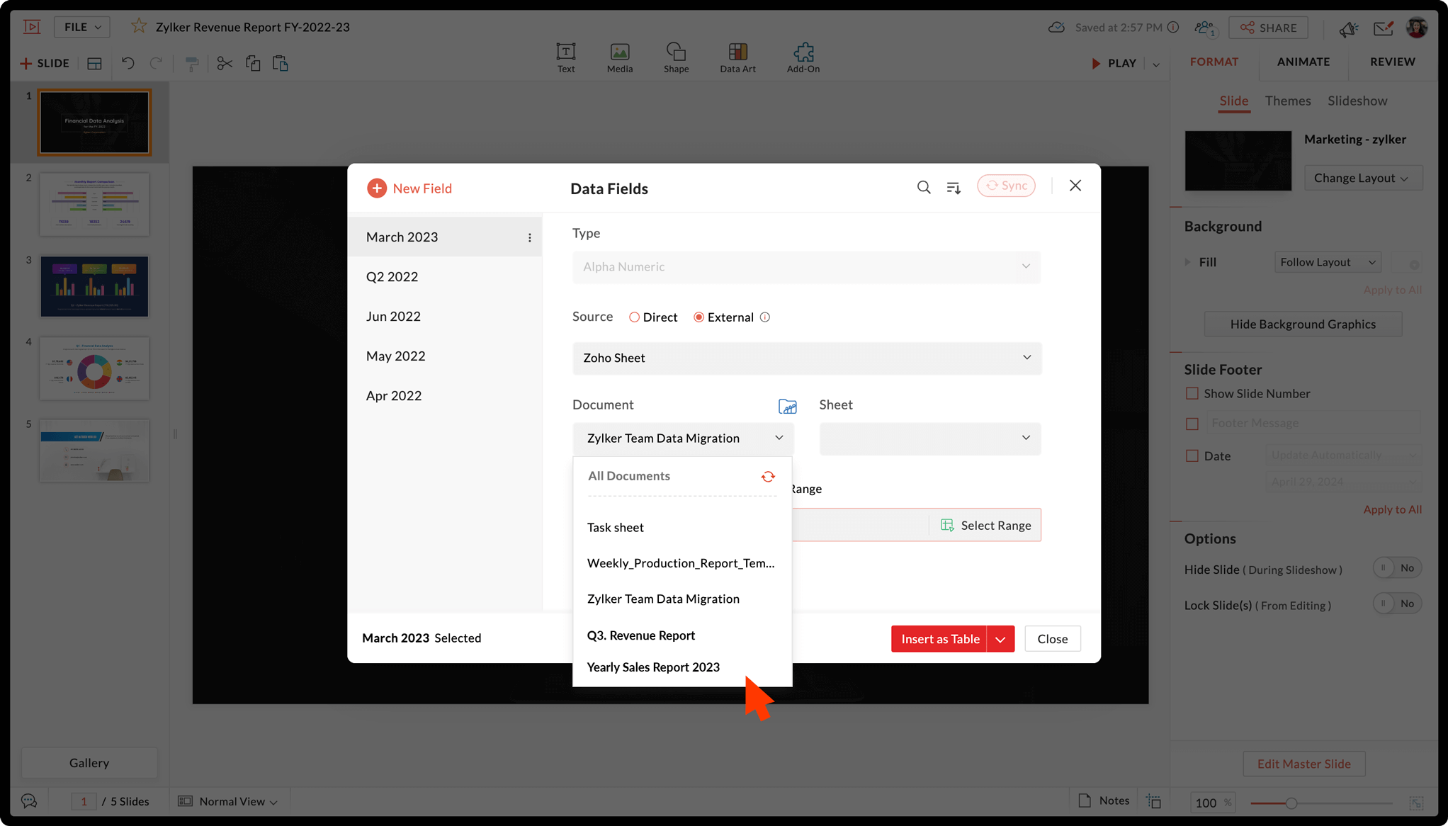Open slide 3 thumbnail
The image size is (1448, 826).
(x=94, y=286)
